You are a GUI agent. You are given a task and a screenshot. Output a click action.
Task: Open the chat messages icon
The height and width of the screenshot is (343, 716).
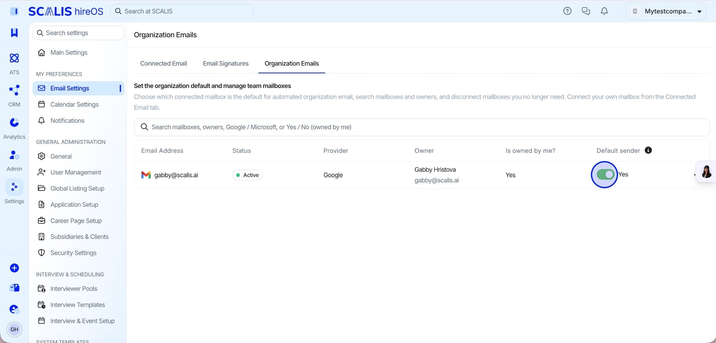[586, 11]
